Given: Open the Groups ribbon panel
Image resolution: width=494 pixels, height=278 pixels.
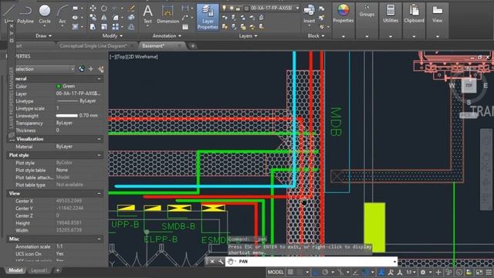Looking at the screenshot, I should 367,11.
